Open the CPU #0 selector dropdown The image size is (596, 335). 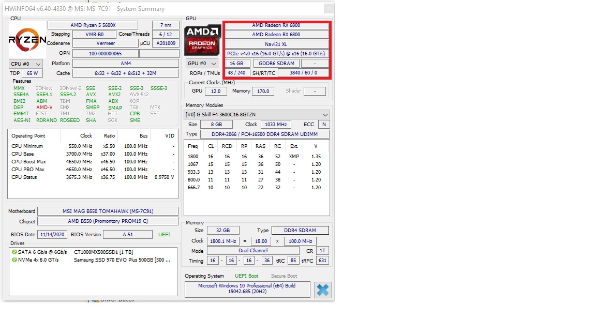pyautogui.click(x=25, y=64)
